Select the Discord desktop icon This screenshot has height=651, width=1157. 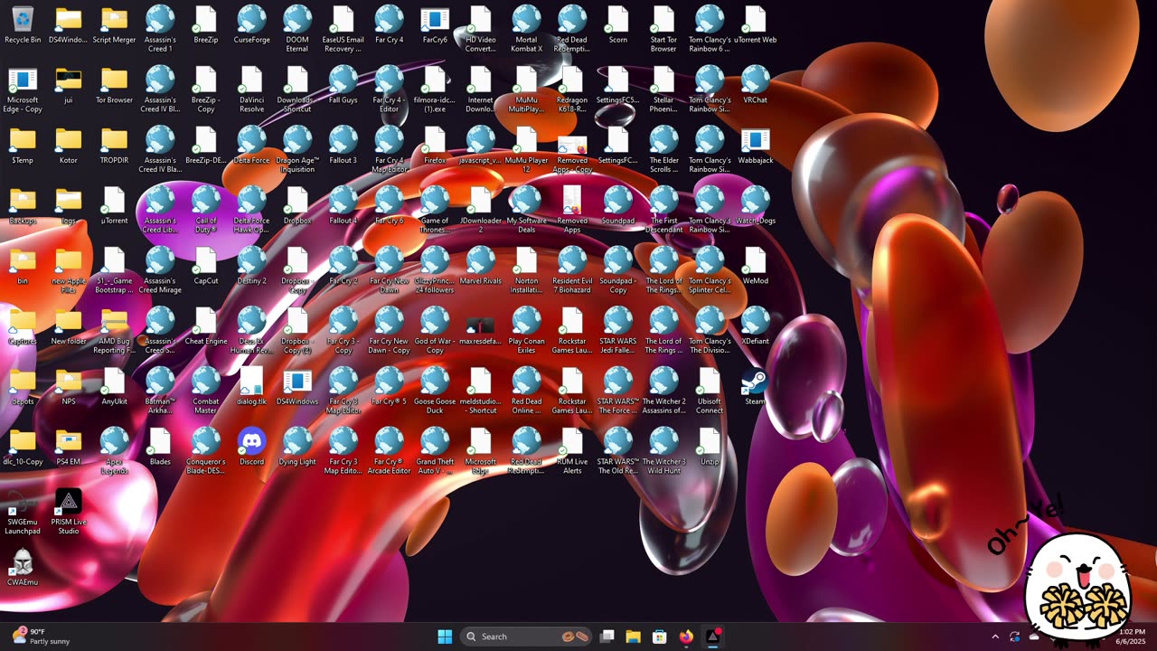[251, 448]
